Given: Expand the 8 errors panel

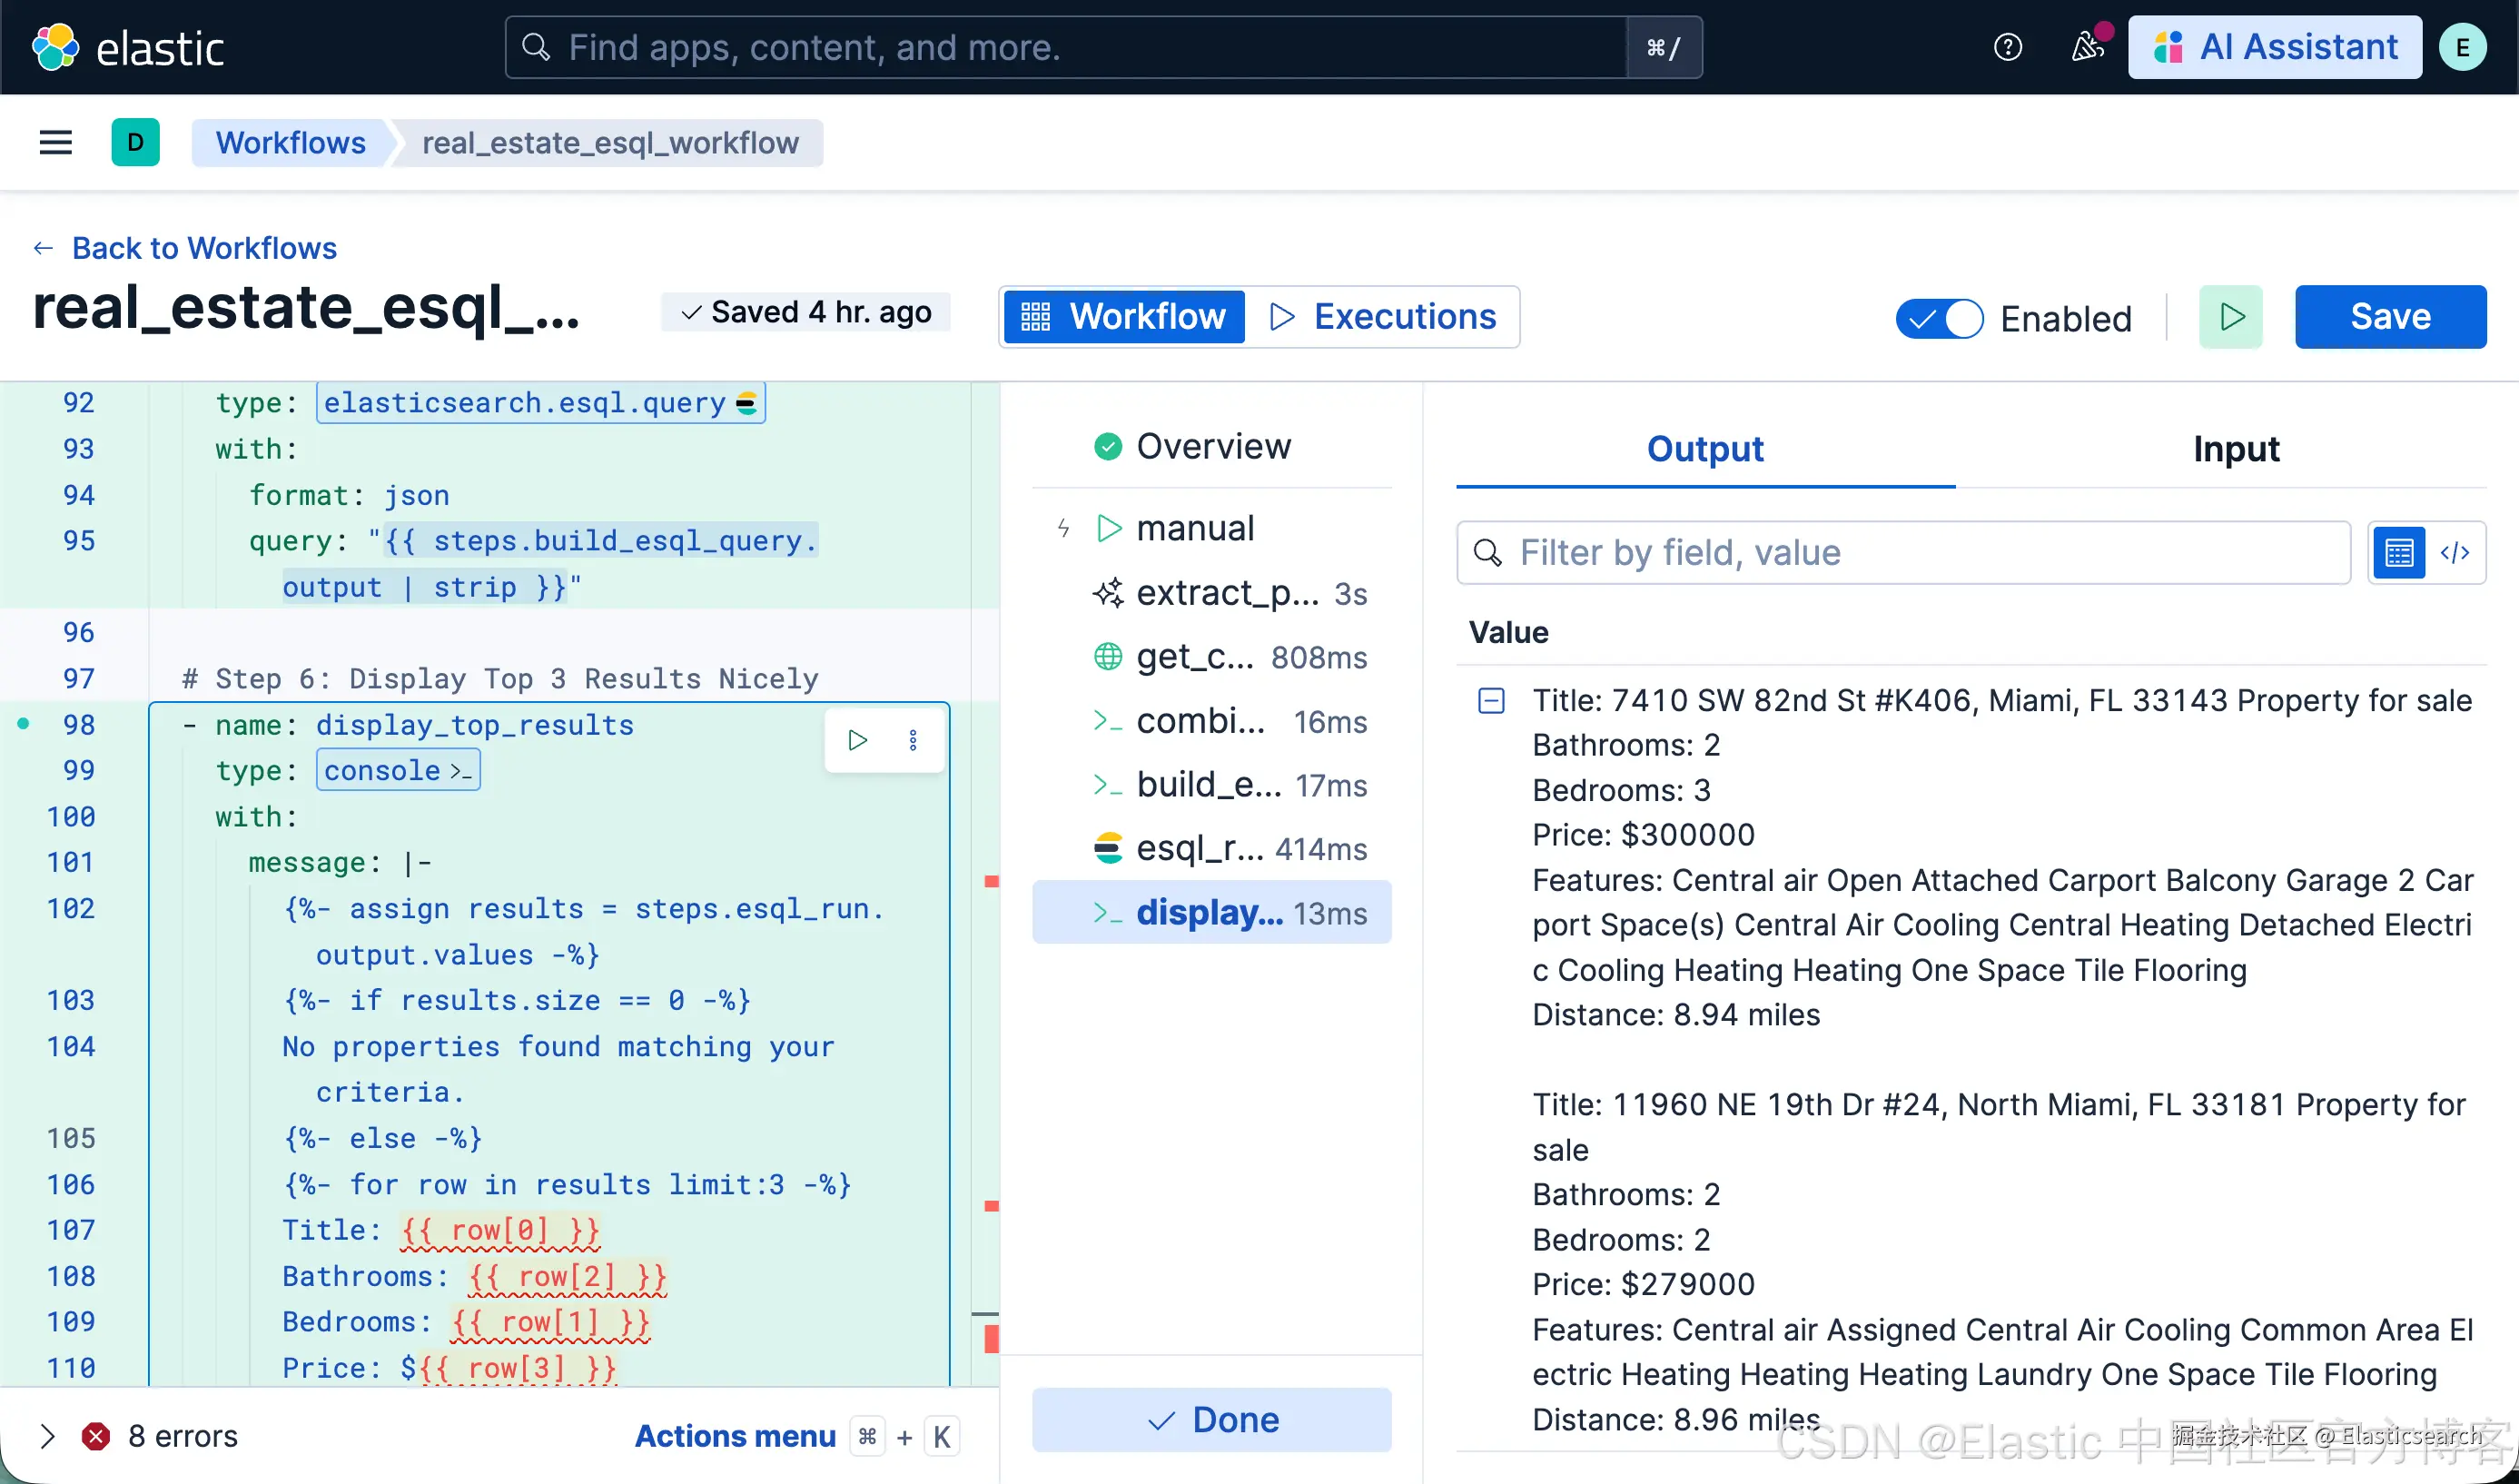Looking at the screenshot, I should pyautogui.click(x=47, y=1436).
